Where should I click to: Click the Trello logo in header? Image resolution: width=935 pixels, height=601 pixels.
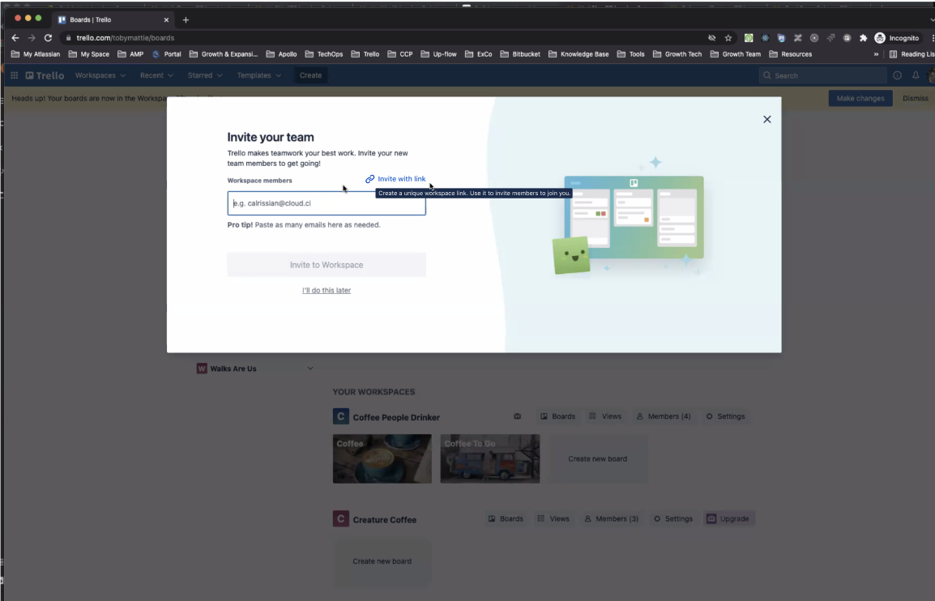[45, 75]
